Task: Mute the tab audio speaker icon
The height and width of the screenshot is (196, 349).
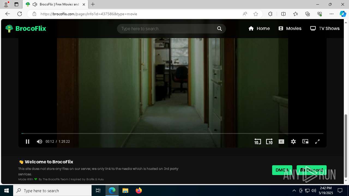Action: click(x=35, y=4)
